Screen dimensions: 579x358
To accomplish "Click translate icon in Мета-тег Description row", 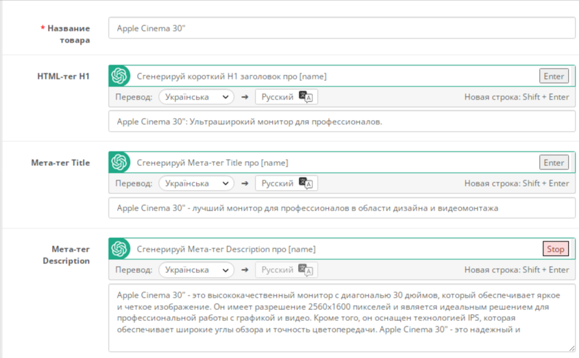I will pyautogui.click(x=306, y=270).
